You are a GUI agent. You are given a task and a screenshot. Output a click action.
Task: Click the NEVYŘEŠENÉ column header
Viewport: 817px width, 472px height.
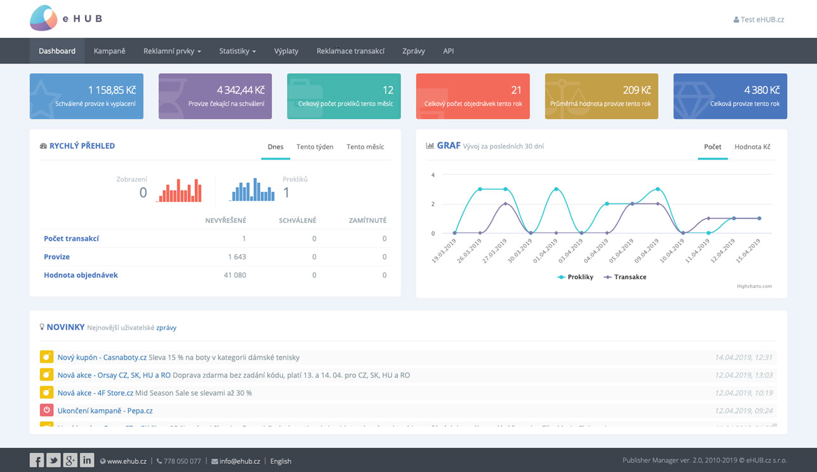[225, 220]
